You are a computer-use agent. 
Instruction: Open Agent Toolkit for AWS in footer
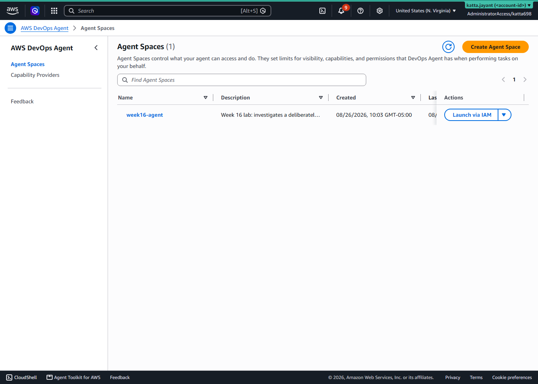73,377
